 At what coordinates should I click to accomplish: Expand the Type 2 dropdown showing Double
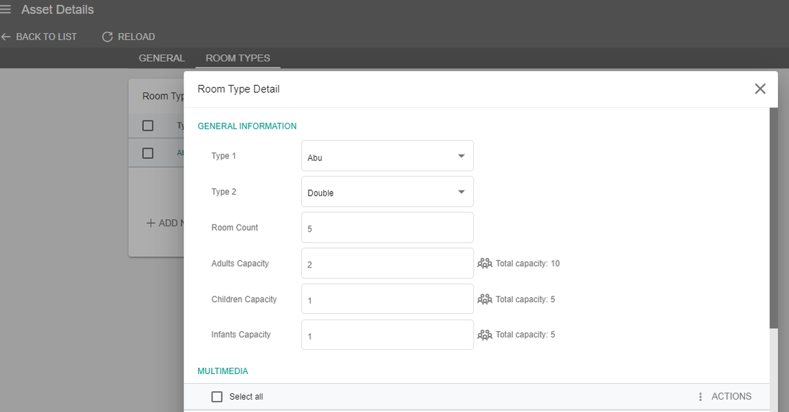388,191
